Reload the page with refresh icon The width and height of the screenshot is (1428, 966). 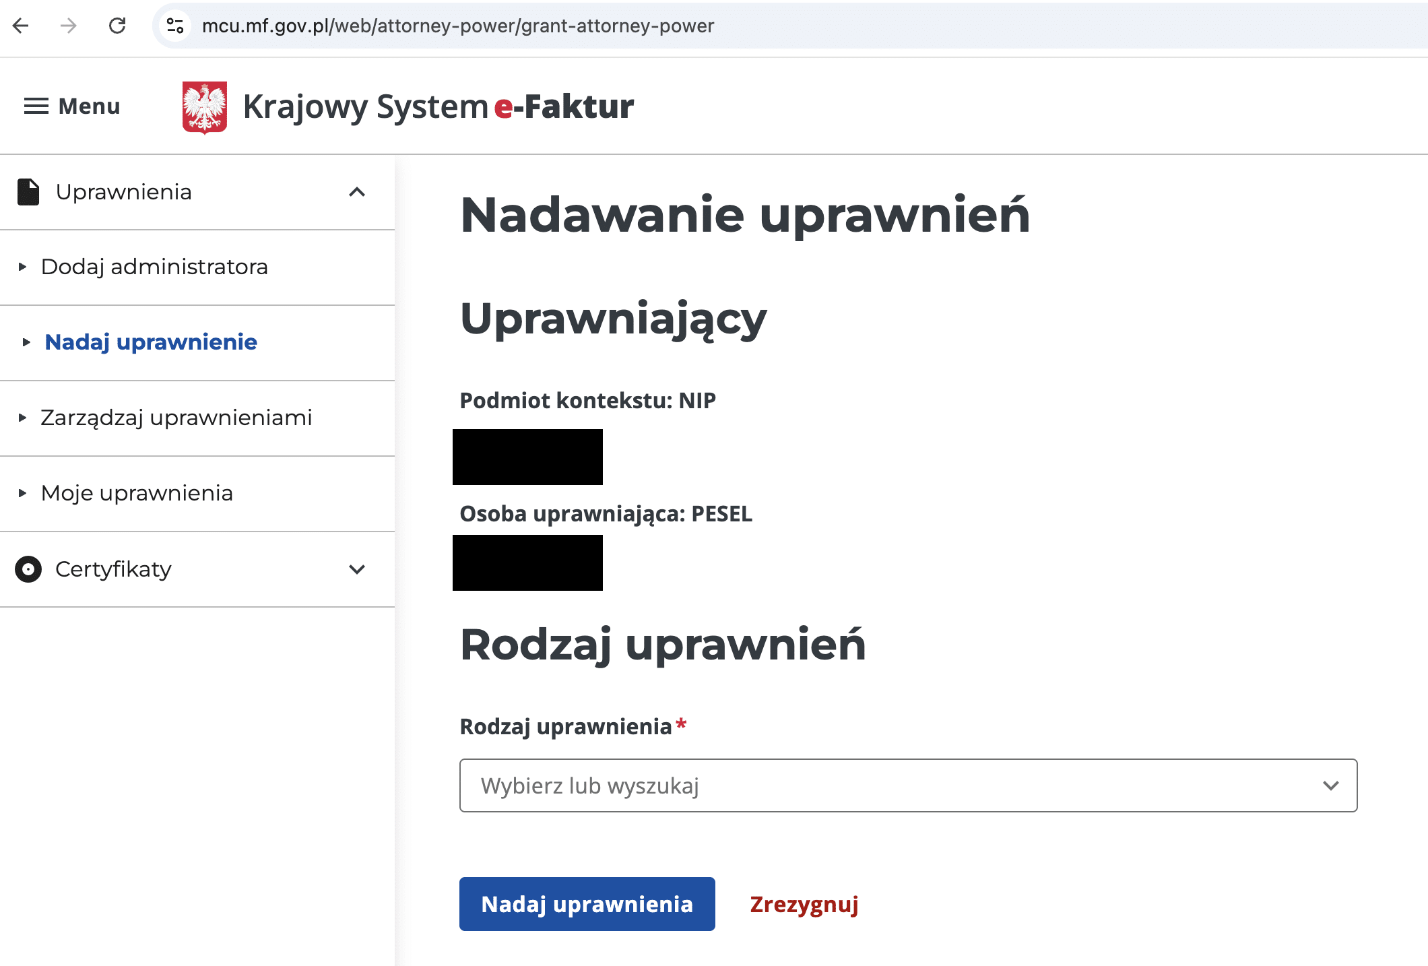click(x=117, y=26)
